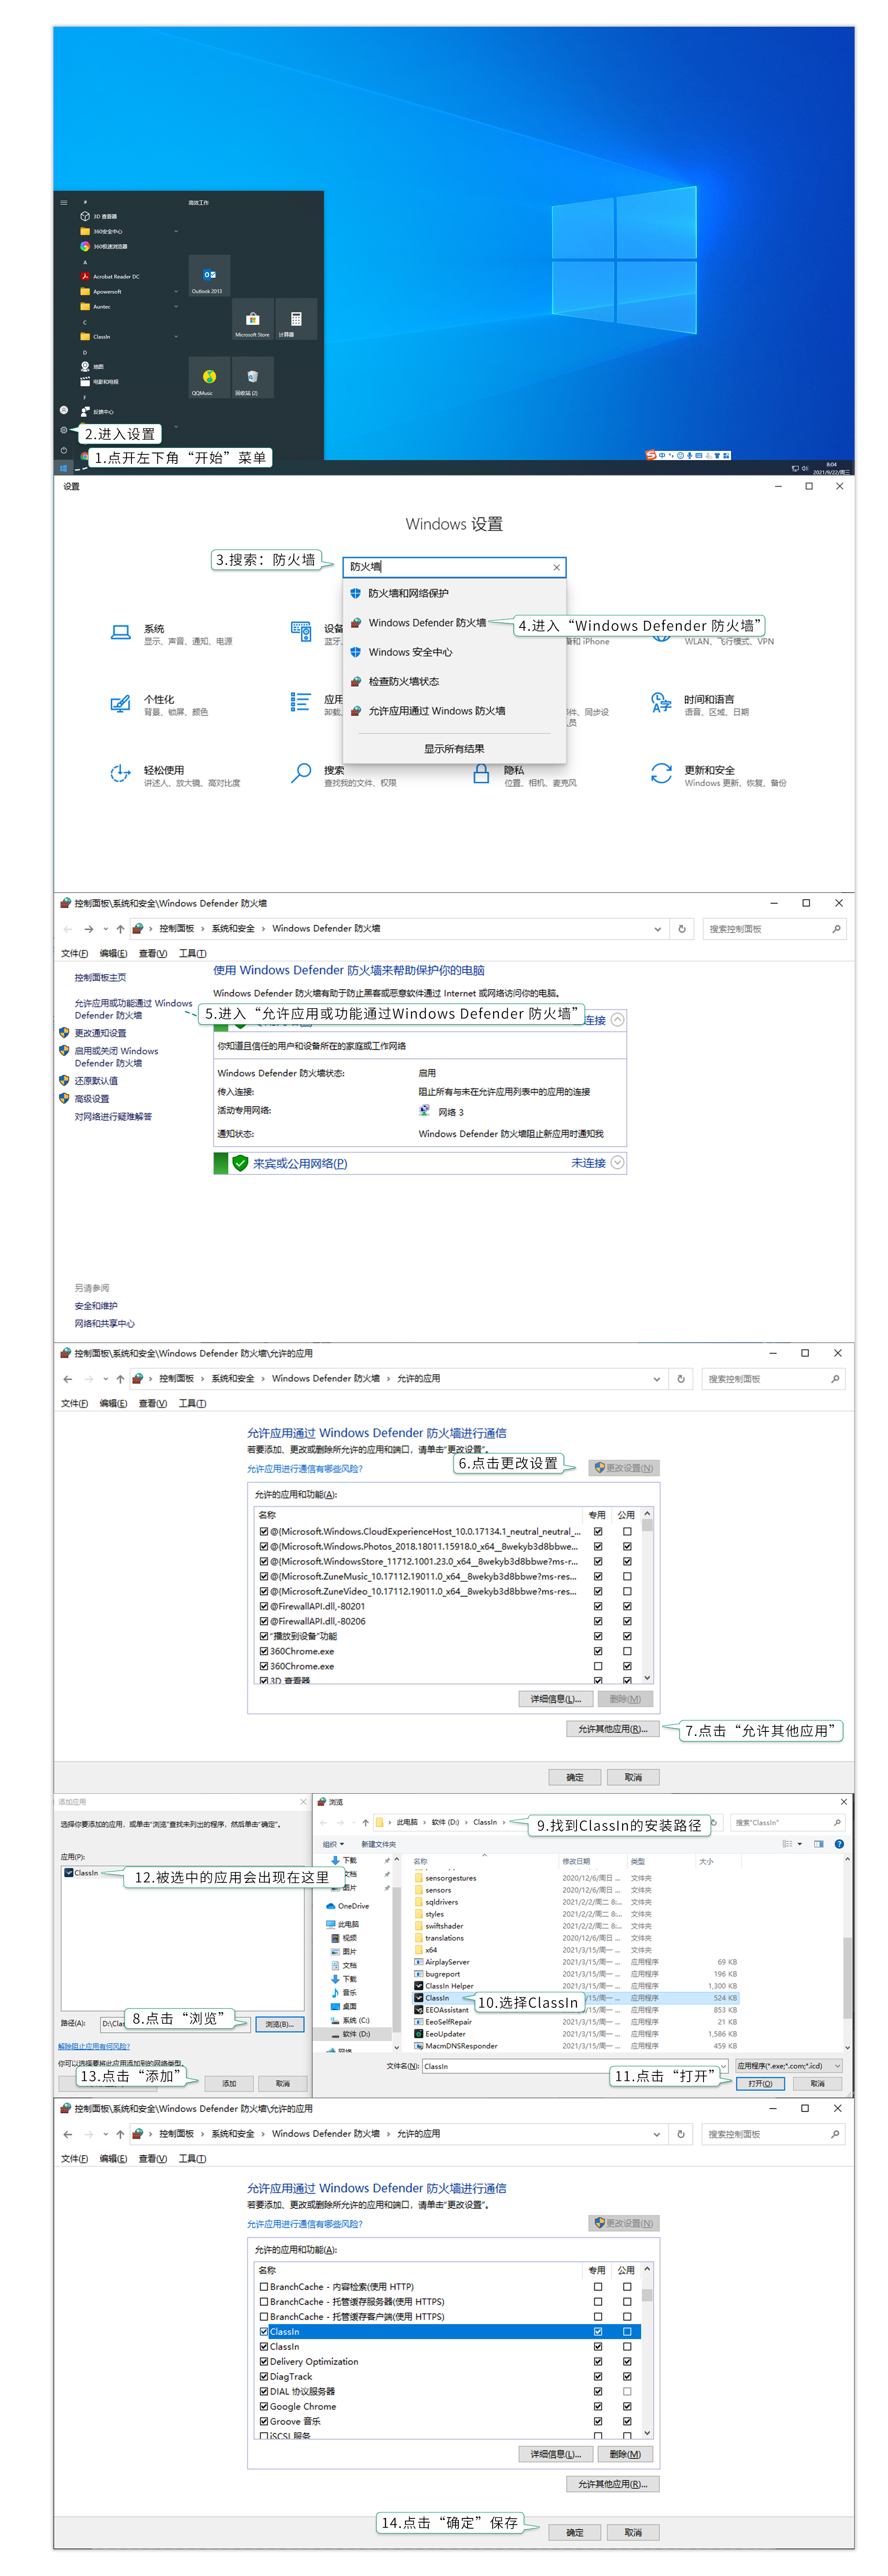Expand the Apowersoft folder in Start menu
This screenshot has width=888, height=2576.
click(x=176, y=291)
